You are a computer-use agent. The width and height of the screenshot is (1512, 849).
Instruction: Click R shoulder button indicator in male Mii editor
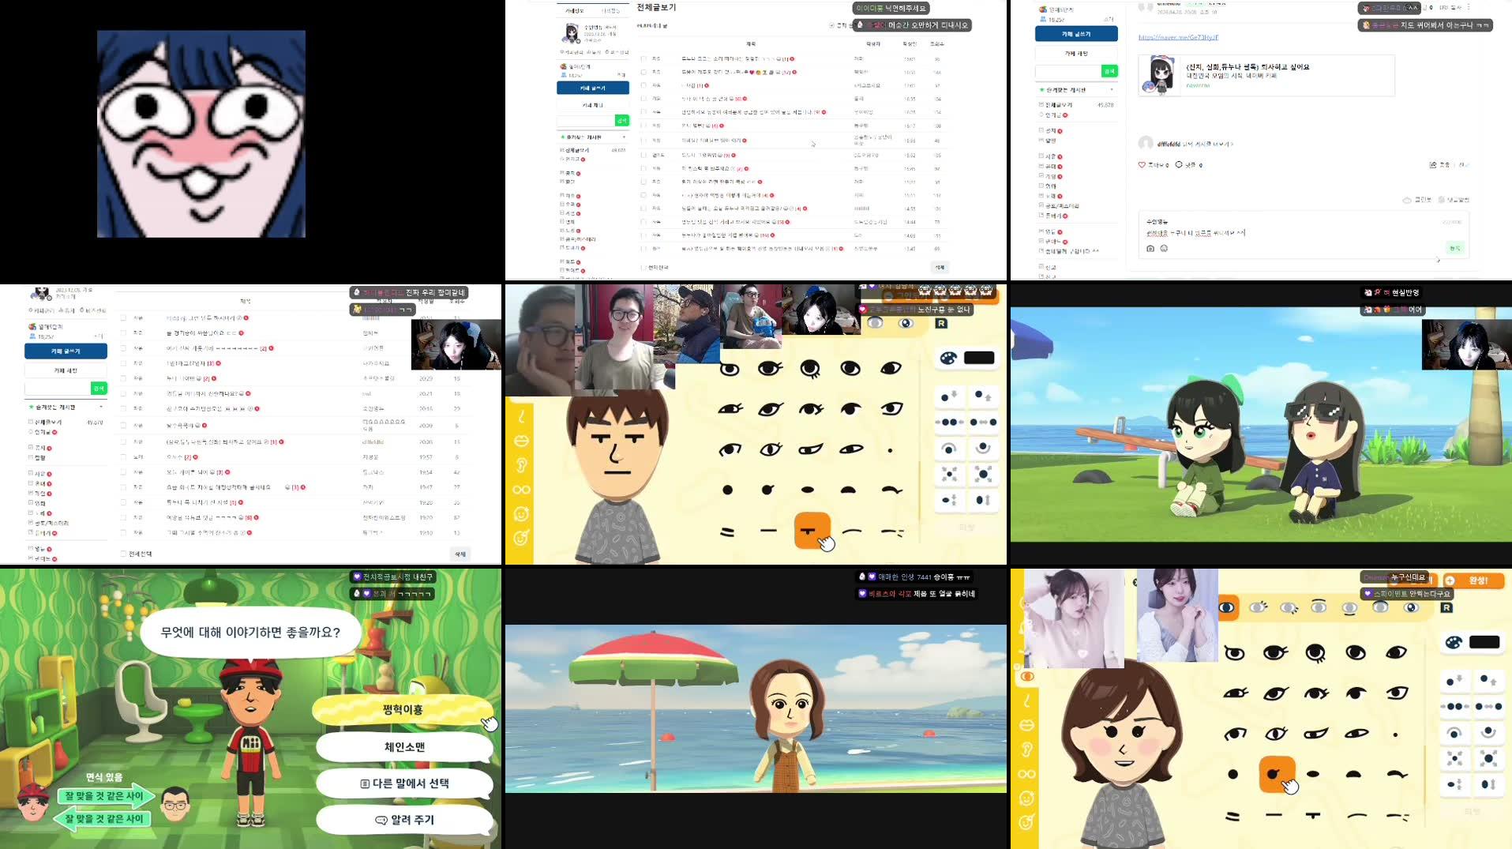941,323
